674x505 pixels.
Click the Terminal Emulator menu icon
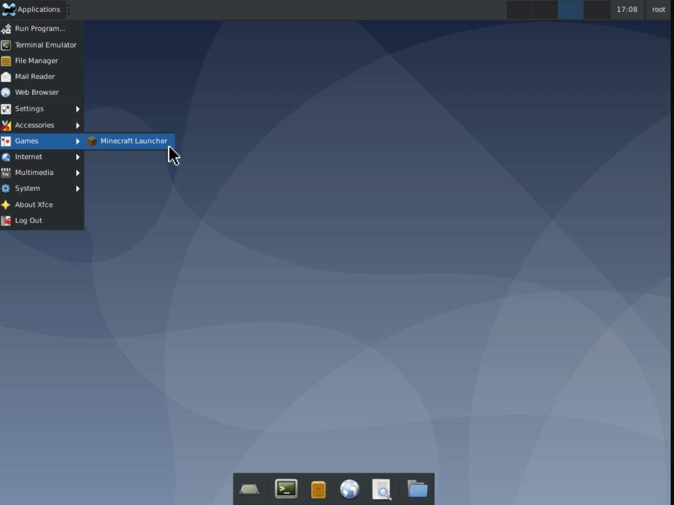[6, 45]
